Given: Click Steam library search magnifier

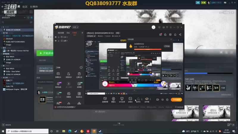Looking at the screenshot, I should 3,22.
